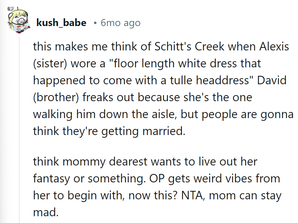Open the kush_babe username profile link
Screen dimensions: 298x223
[x=61, y=23]
